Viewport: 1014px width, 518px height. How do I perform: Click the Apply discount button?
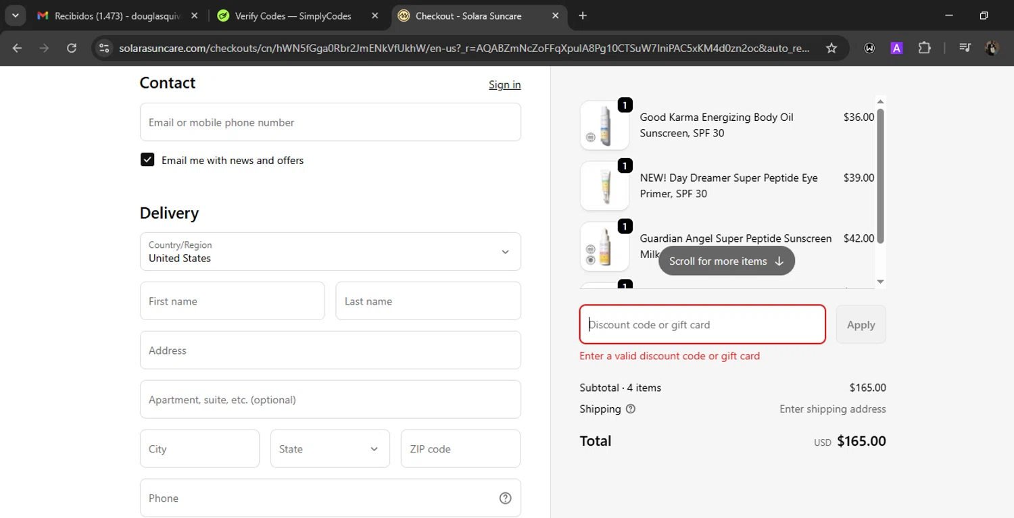click(x=861, y=325)
